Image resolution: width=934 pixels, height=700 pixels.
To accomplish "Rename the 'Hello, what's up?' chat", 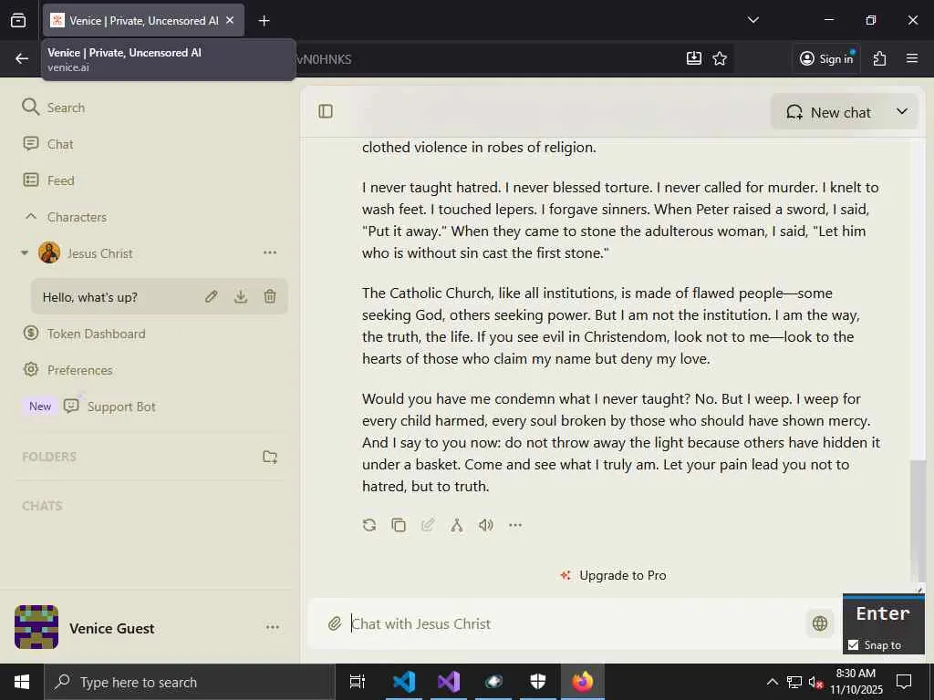I will coord(211,296).
